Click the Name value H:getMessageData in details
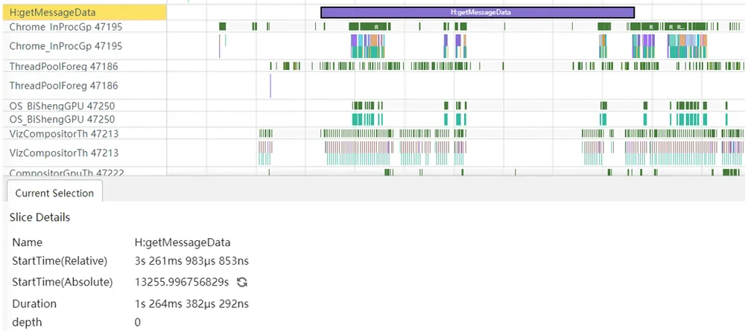 183,242
